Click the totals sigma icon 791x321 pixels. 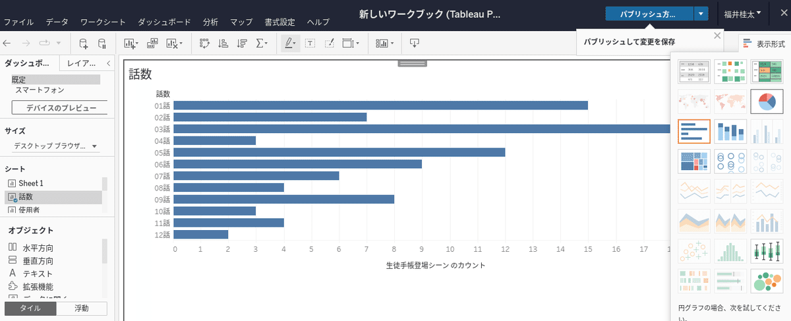(260, 44)
